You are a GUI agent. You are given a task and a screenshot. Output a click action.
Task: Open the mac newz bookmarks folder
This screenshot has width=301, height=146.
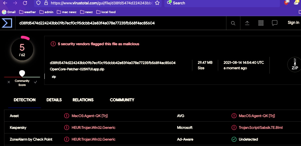point(67,12)
